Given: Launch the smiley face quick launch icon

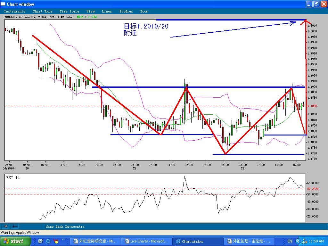Looking at the screenshot, I should [x=56, y=241].
